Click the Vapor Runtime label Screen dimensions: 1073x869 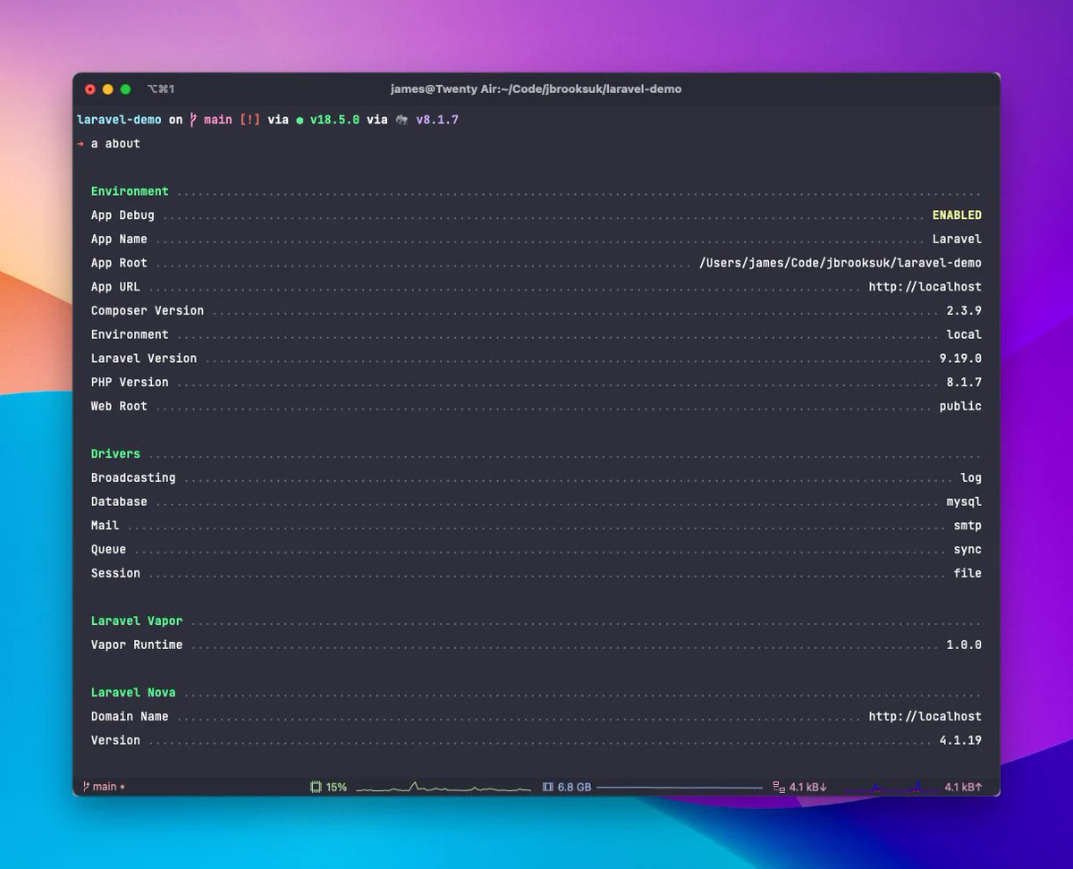(x=137, y=645)
